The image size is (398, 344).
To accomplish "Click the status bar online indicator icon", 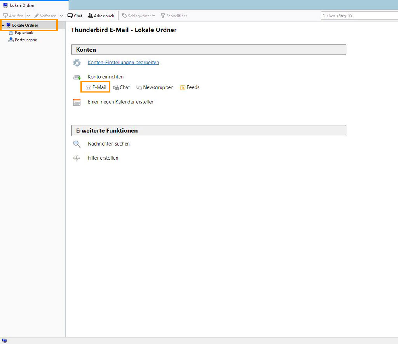I will pos(4,341).
